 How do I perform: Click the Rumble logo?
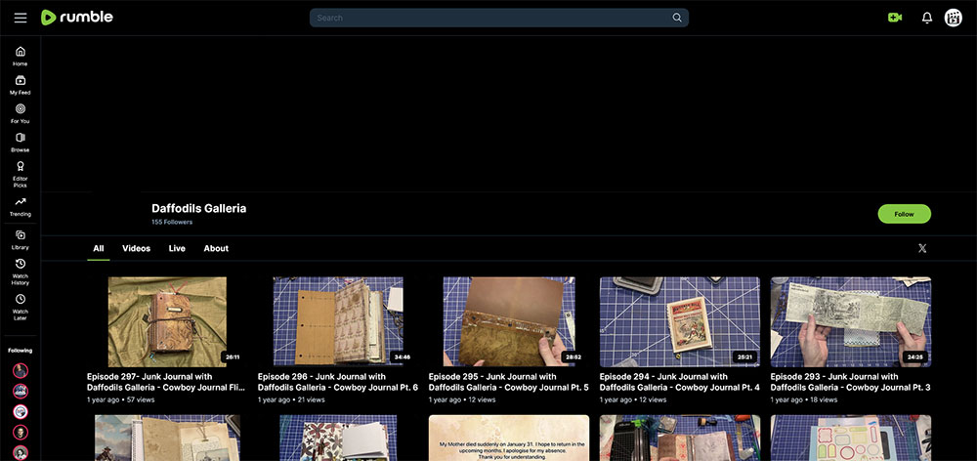point(76,18)
